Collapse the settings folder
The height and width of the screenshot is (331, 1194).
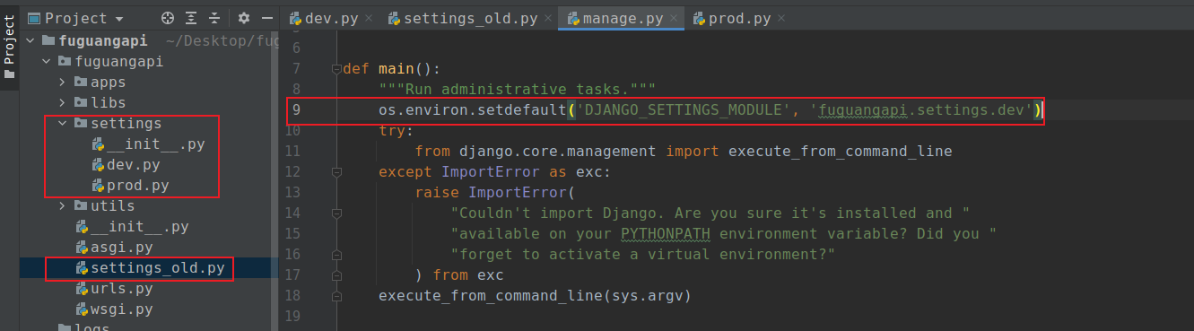64,124
